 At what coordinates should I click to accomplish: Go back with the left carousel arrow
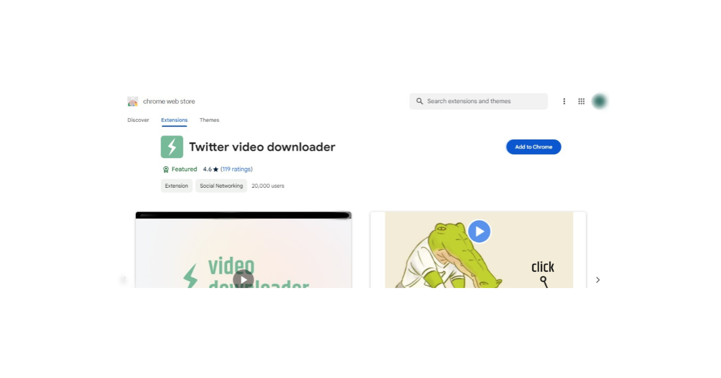pos(124,280)
